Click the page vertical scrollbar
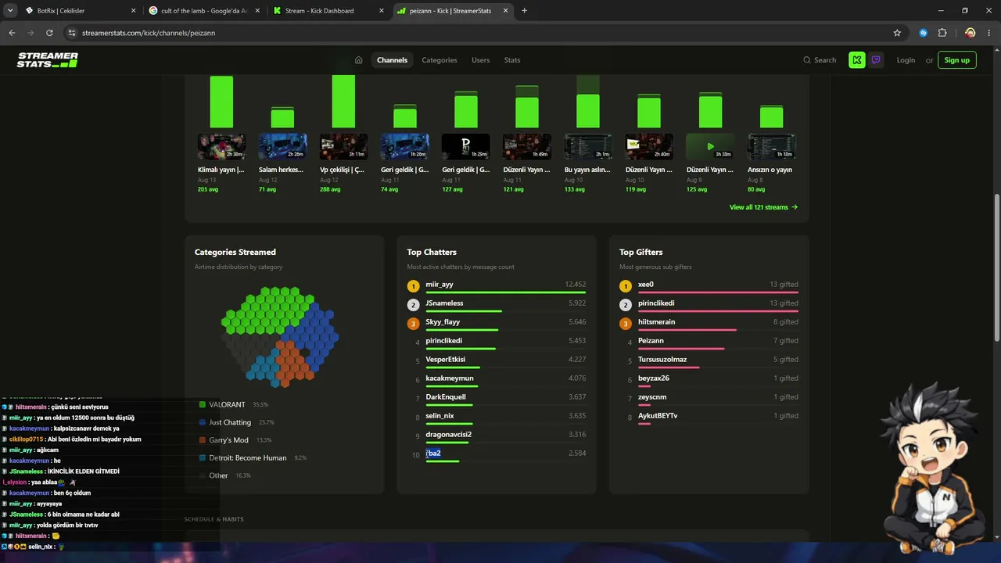 click(x=996, y=266)
